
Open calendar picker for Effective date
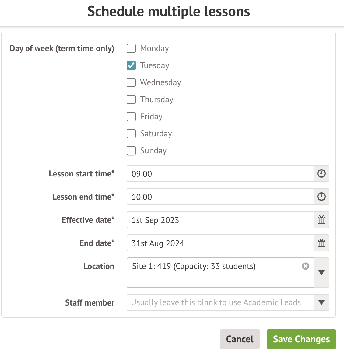point(321,220)
